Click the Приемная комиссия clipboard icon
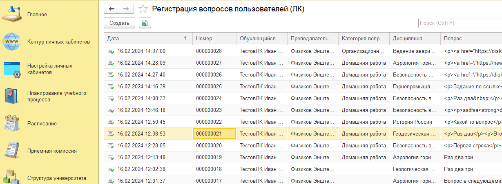 click(12, 151)
